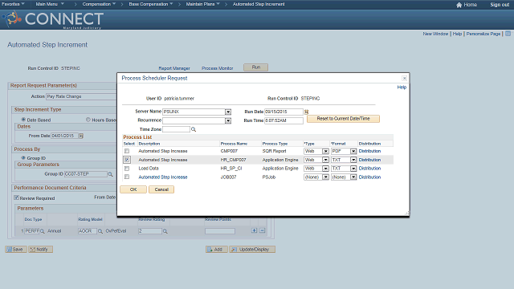
Task: Open the Compensation breadcrumb menu
Action: click(x=99, y=4)
